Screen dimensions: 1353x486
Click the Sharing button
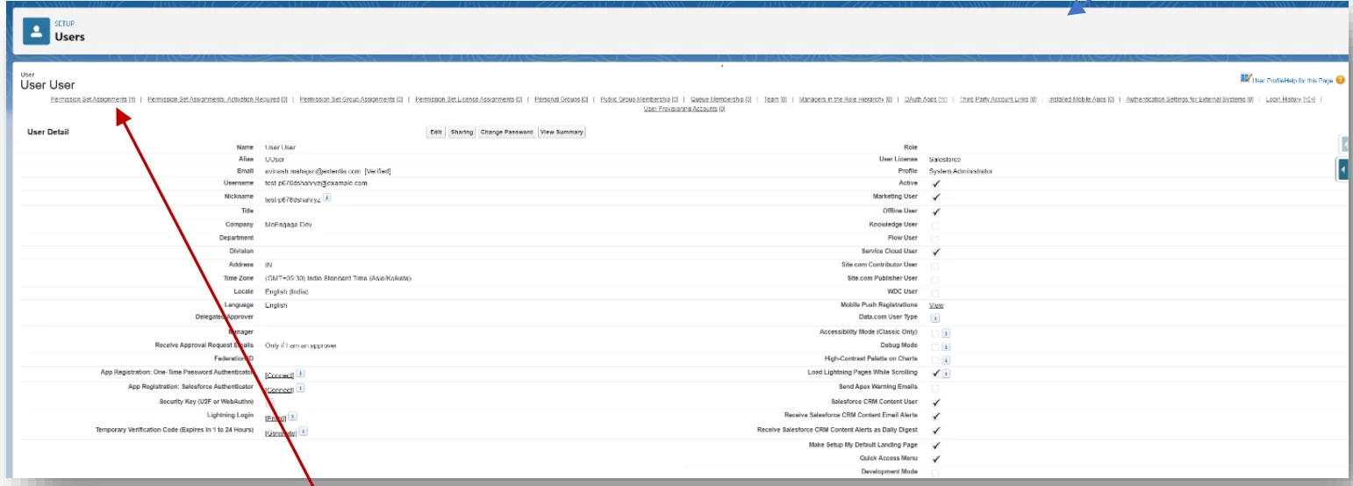[462, 132]
